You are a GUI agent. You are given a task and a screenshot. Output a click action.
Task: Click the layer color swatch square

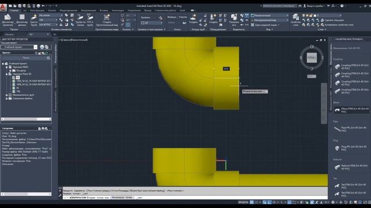[x=315, y=16]
